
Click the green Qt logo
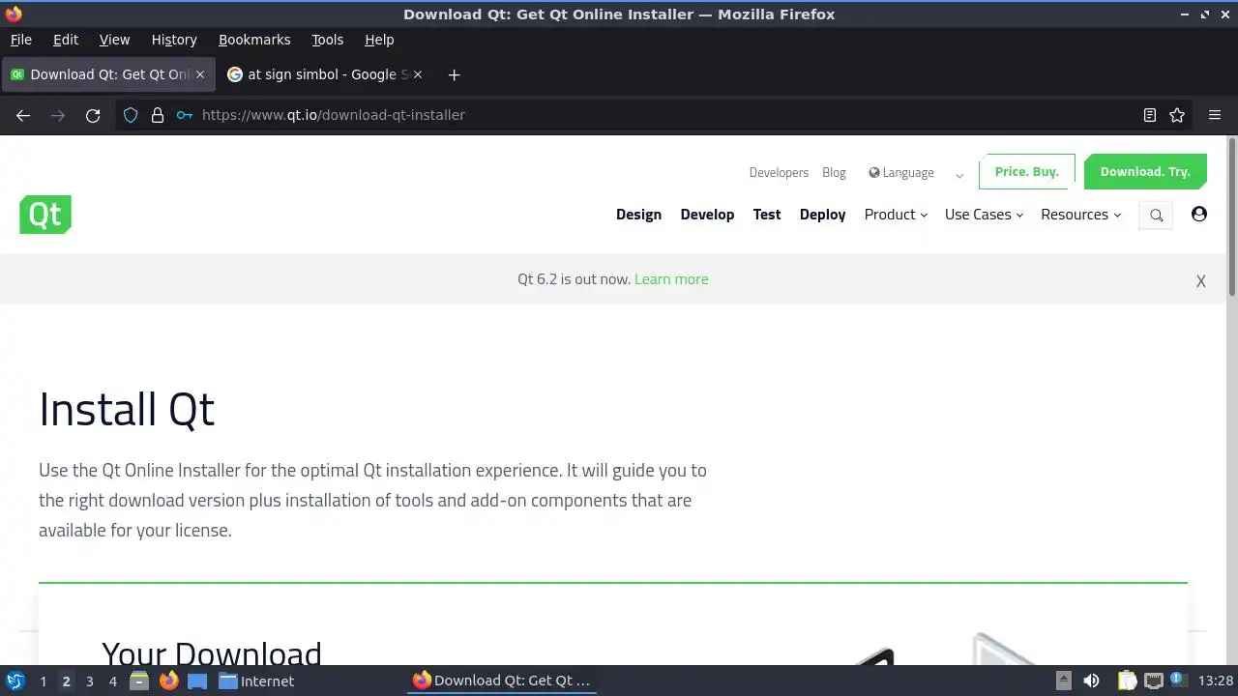point(45,215)
